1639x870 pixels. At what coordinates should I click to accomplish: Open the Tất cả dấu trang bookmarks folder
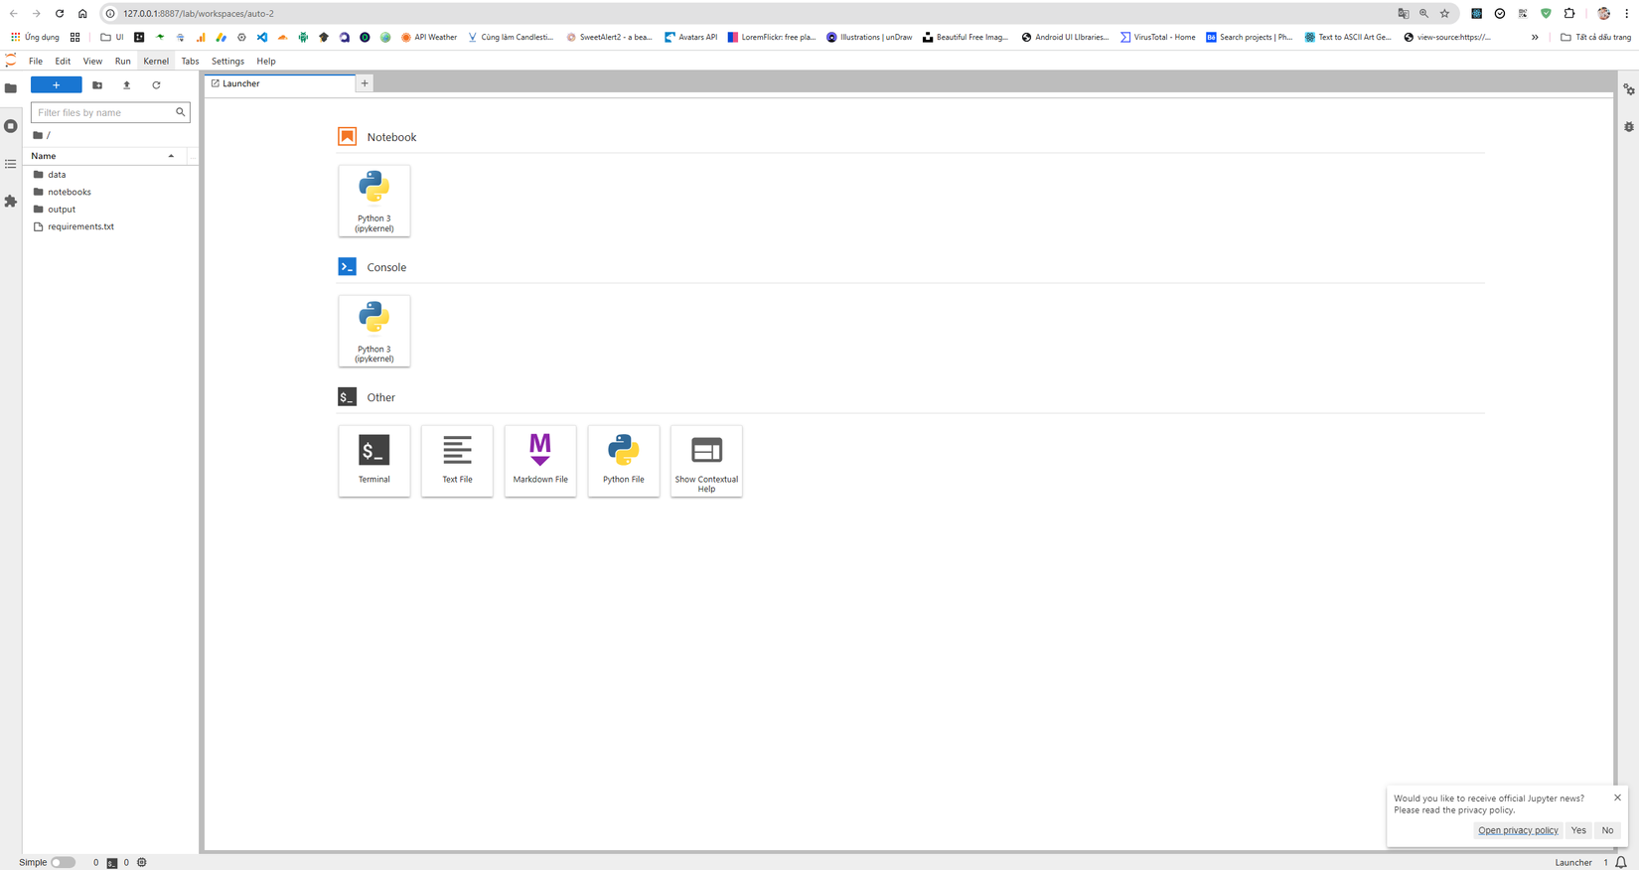pyautogui.click(x=1595, y=38)
